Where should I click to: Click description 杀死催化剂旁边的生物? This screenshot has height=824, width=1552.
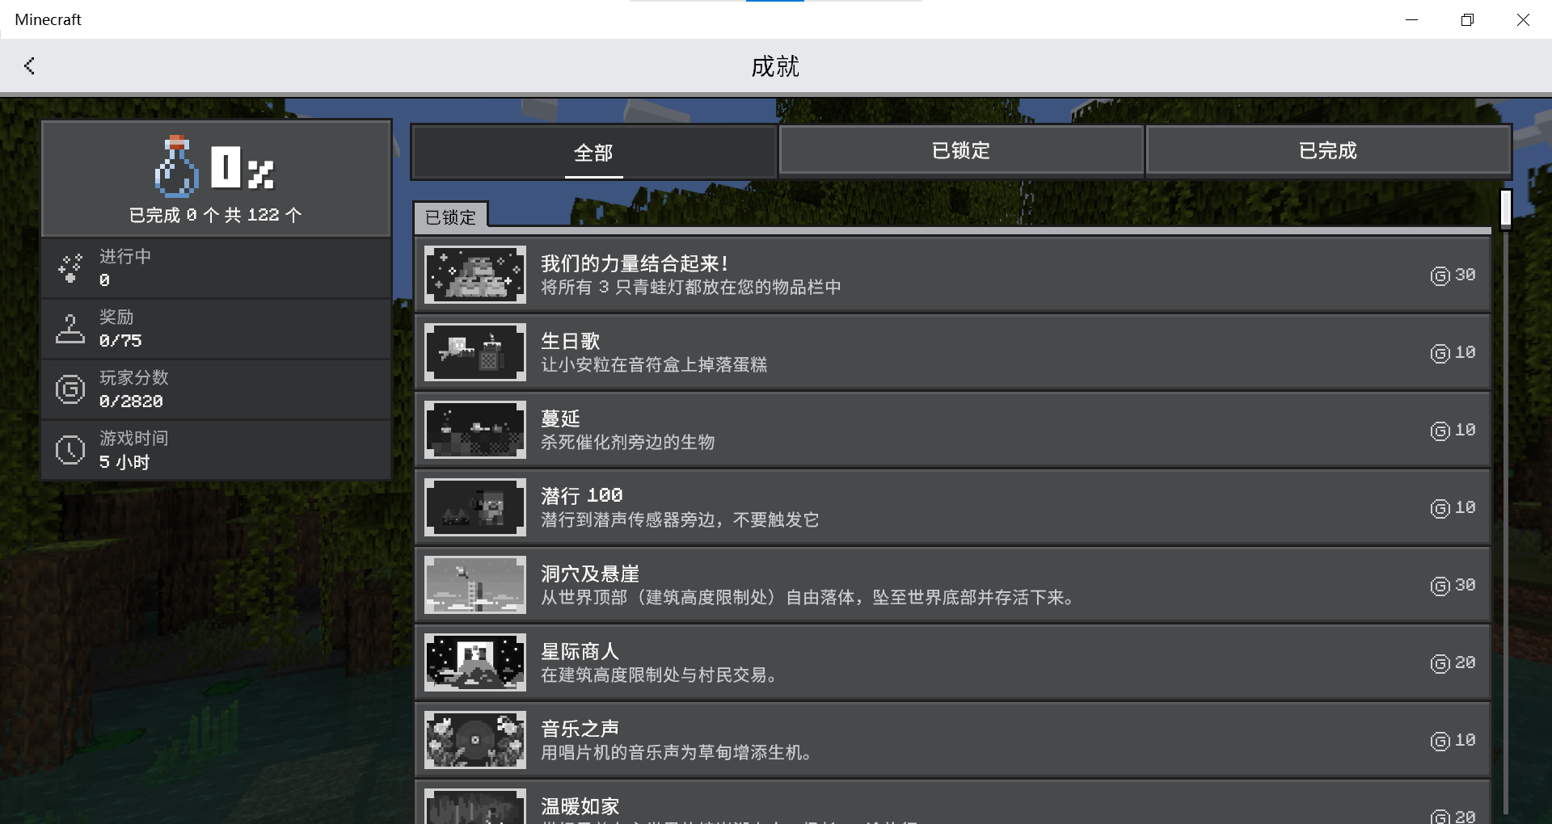[x=628, y=443]
